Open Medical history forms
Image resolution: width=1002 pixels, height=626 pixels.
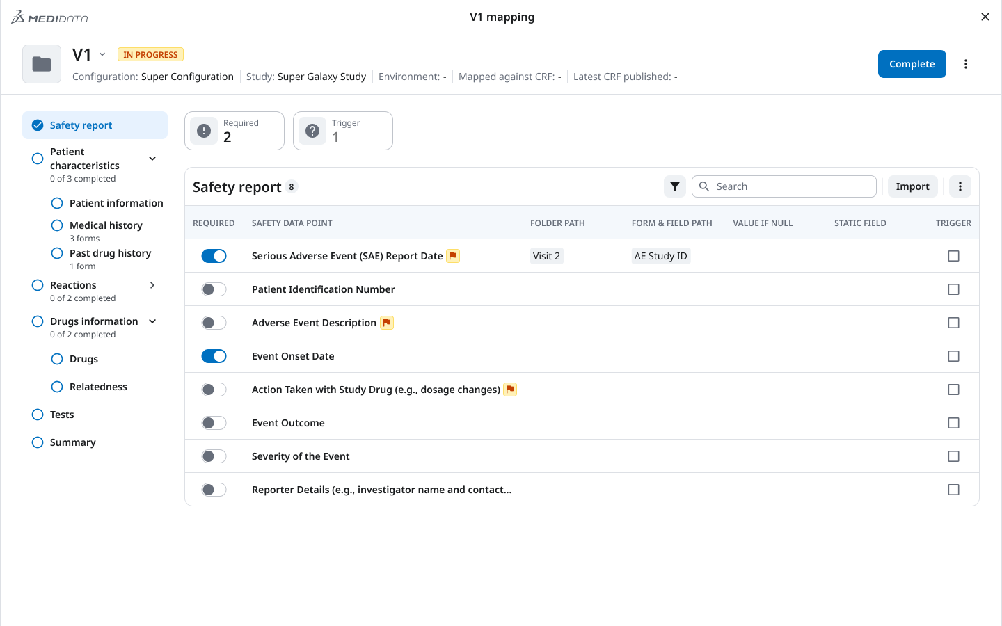[x=106, y=225]
